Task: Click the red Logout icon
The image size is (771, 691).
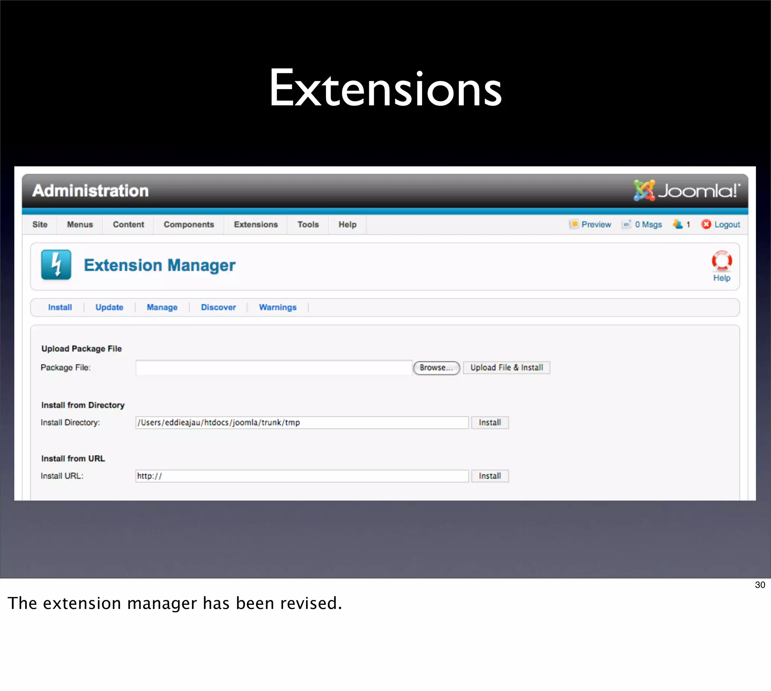Action: pyautogui.click(x=706, y=224)
